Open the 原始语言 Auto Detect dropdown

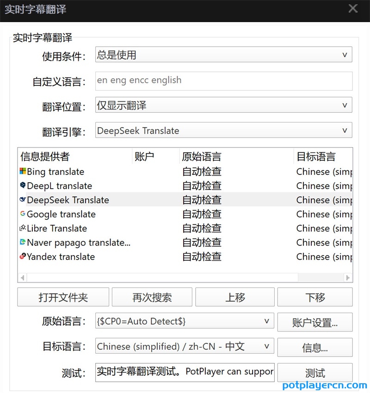(x=185, y=321)
